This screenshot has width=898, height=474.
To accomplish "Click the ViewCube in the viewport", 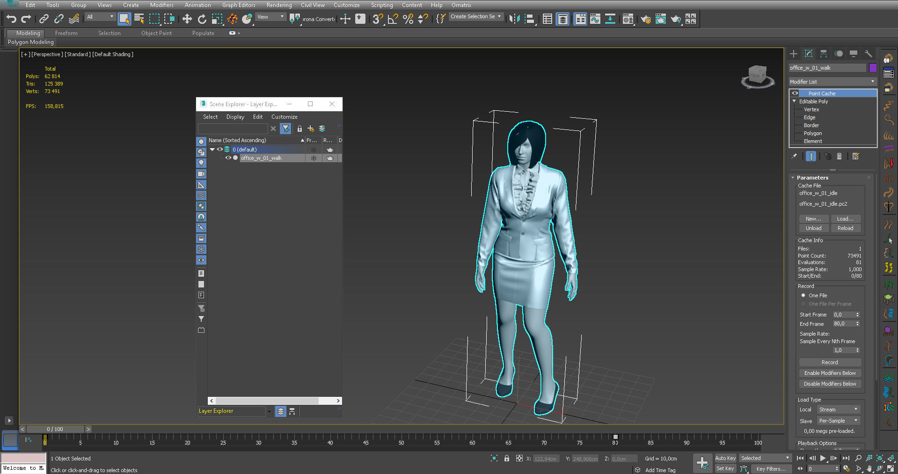I will pos(758,76).
